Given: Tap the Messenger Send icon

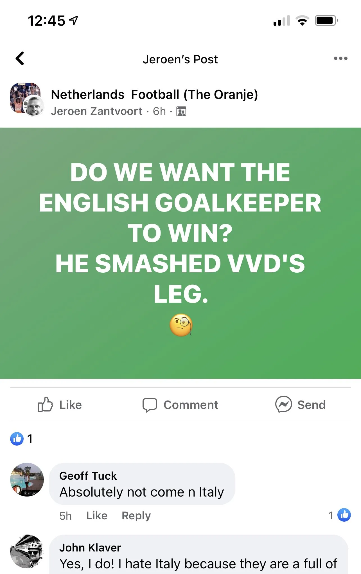Looking at the screenshot, I should tap(283, 404).
